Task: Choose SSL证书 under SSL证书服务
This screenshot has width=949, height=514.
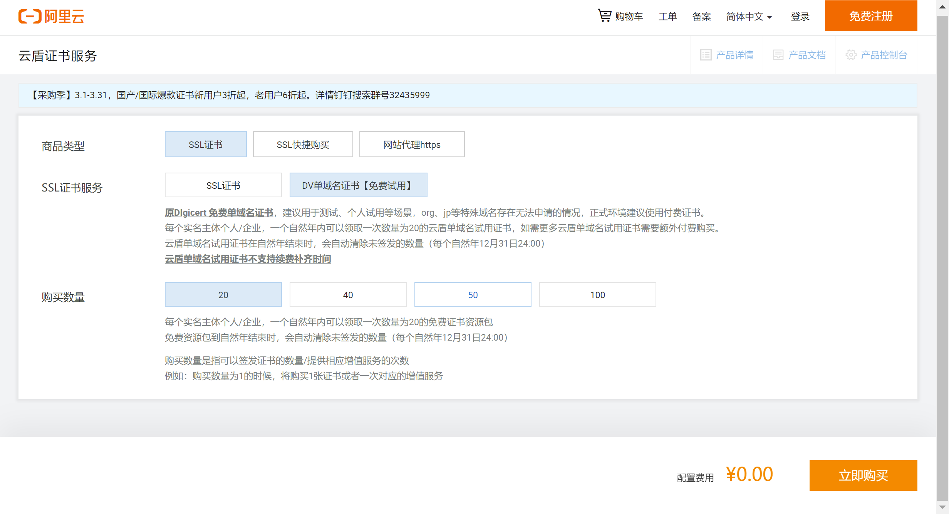Action: point(223,185)
